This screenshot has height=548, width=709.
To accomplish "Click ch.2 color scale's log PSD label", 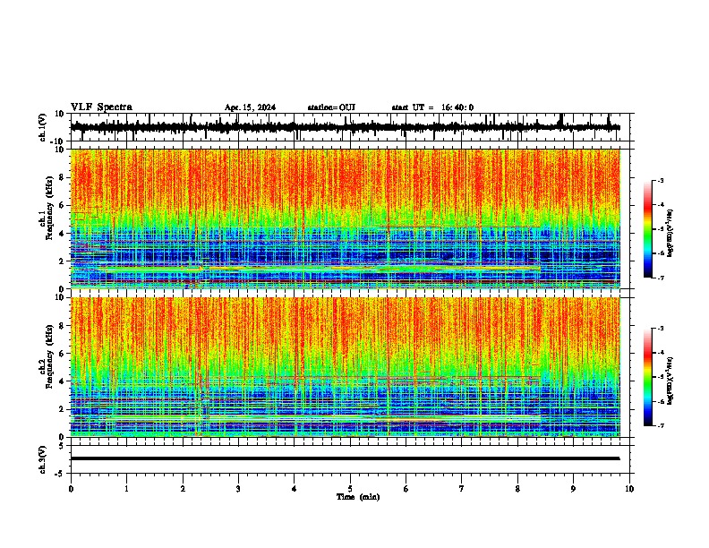I will point(671,381).
